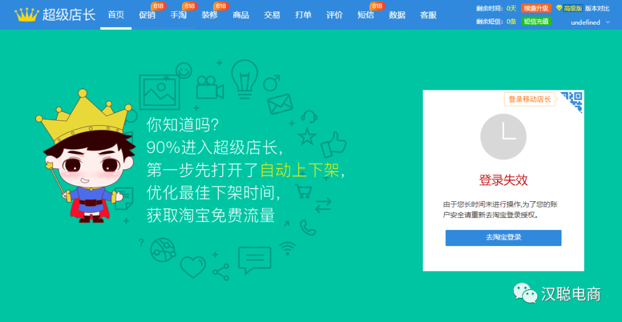Screen dimensions: 622x322
Task: Click the 登录移动店长 tooltip label
Action: pyautogui.click(x=530, y=99)
